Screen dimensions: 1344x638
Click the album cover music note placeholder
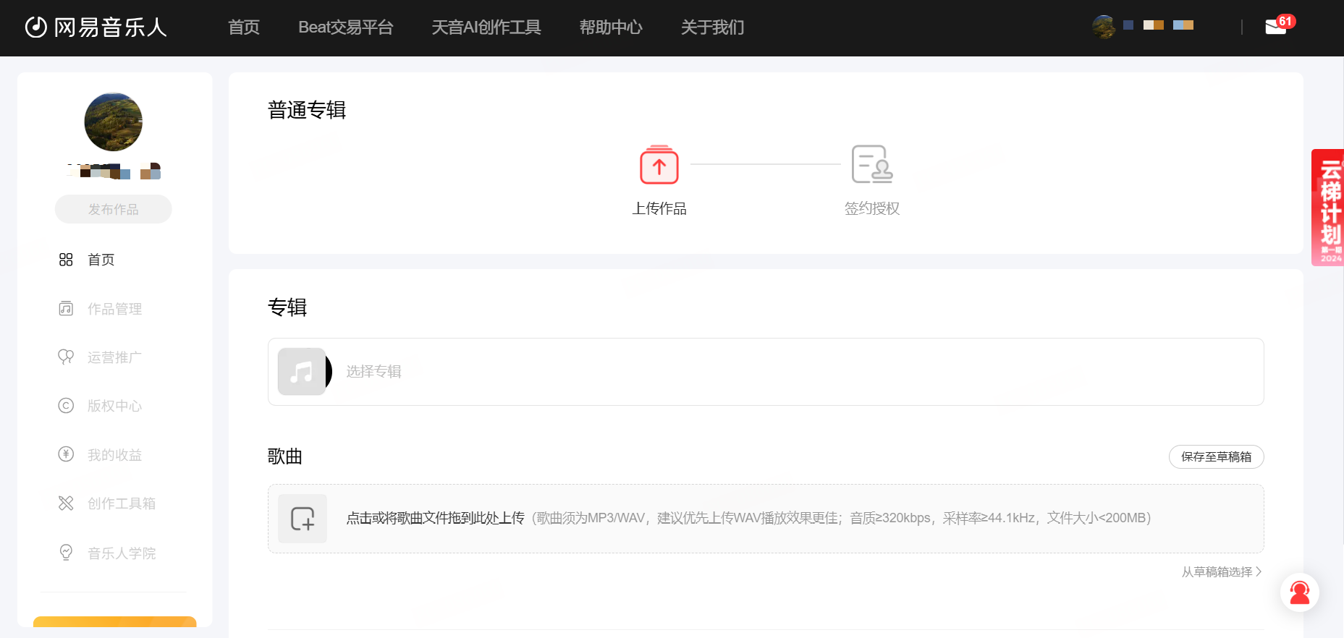[302, 372]
